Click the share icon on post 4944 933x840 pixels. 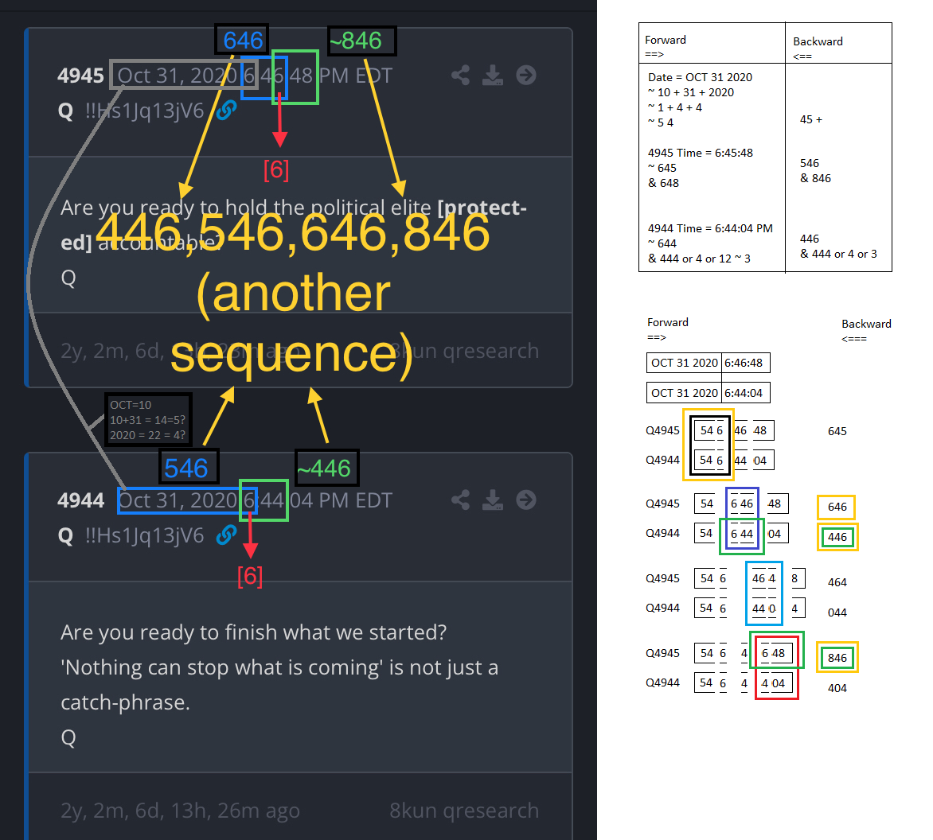click(x=461, y=500)
